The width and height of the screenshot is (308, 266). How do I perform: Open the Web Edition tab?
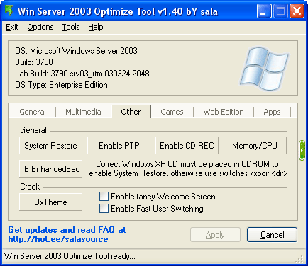tap(224, 112)
